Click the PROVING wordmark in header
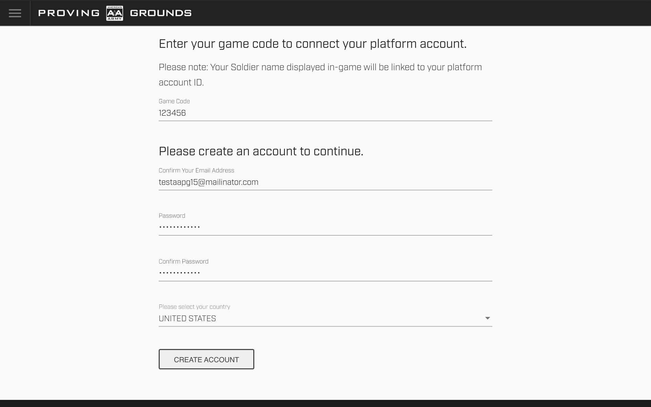Screen dimensions: 651x407 click(69, 13)
